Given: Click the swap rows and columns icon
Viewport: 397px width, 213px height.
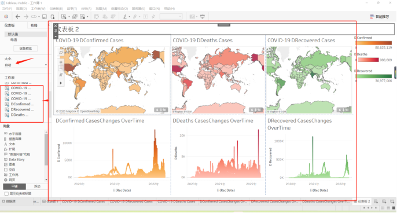Looking at the screenshot, I should click(x=97, y=16).
